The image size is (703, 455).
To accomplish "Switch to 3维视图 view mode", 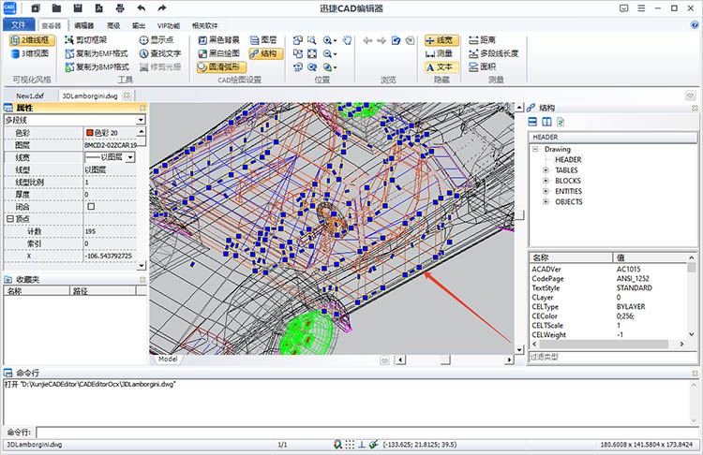I will pyautogui.click(x=30, y=53).
